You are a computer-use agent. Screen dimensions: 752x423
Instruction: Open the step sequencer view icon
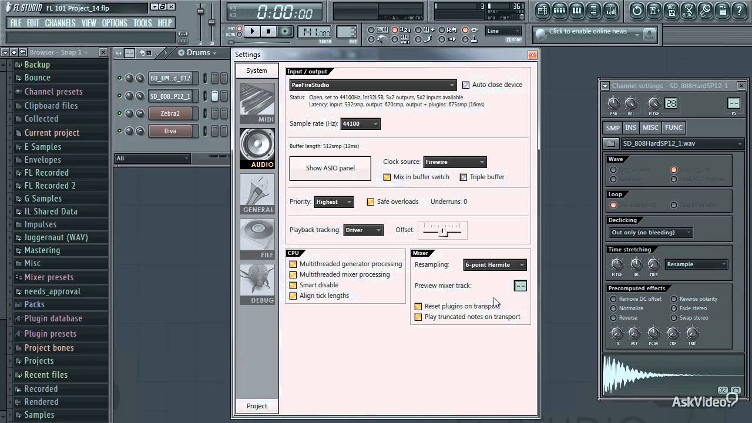(559, 10)
